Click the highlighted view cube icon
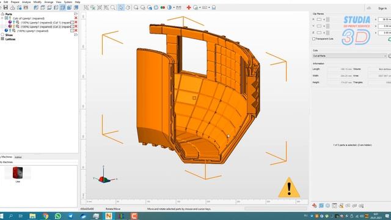Screen dimensions: 391x220 pos(62,7)
